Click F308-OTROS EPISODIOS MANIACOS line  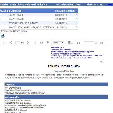19,90
